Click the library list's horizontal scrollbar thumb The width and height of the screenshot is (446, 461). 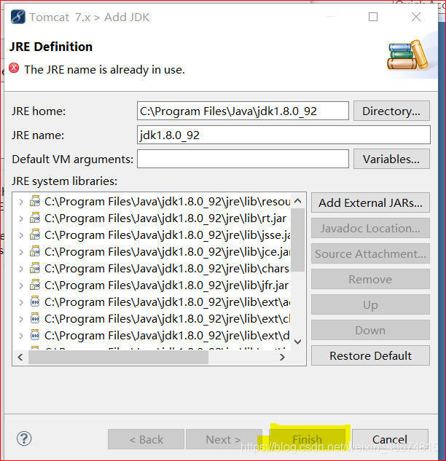(118, 357)
